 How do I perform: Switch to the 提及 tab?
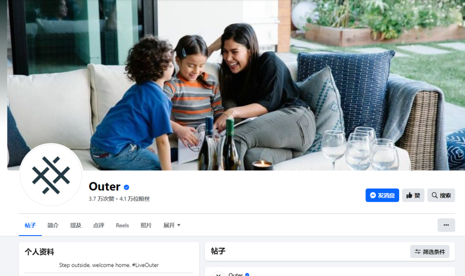coord(76,225)
